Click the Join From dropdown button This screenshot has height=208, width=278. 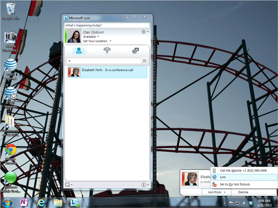pyautogui.click(x=217, y=192)
